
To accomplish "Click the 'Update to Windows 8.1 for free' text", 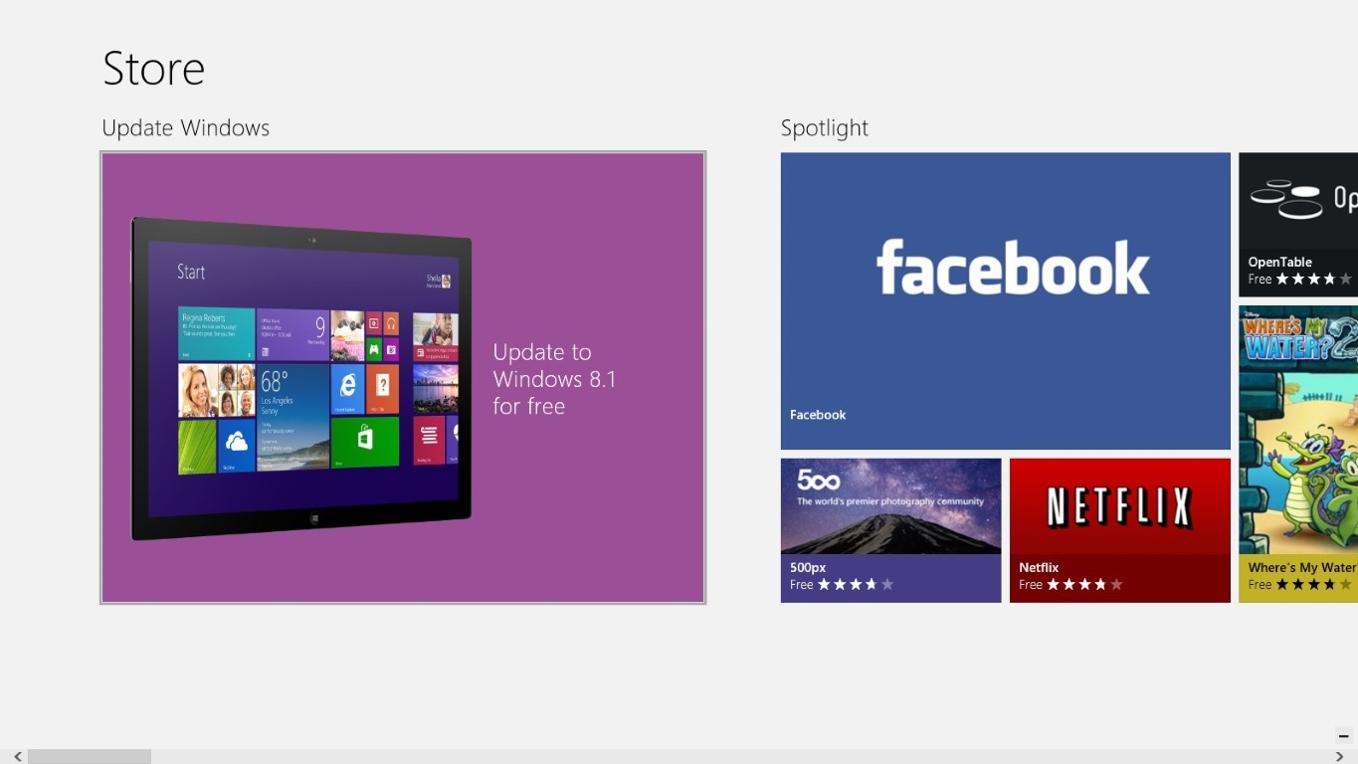I will pyautogui.click(x=554, y=379).
